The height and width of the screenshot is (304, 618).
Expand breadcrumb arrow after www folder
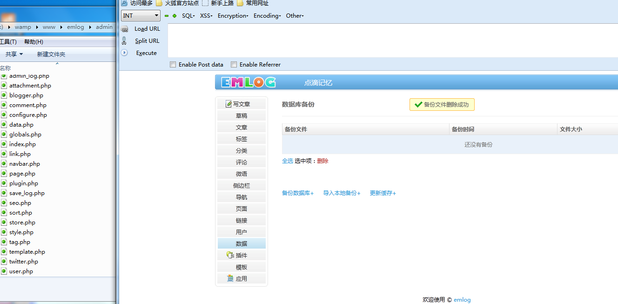click(x=61, y=27)
